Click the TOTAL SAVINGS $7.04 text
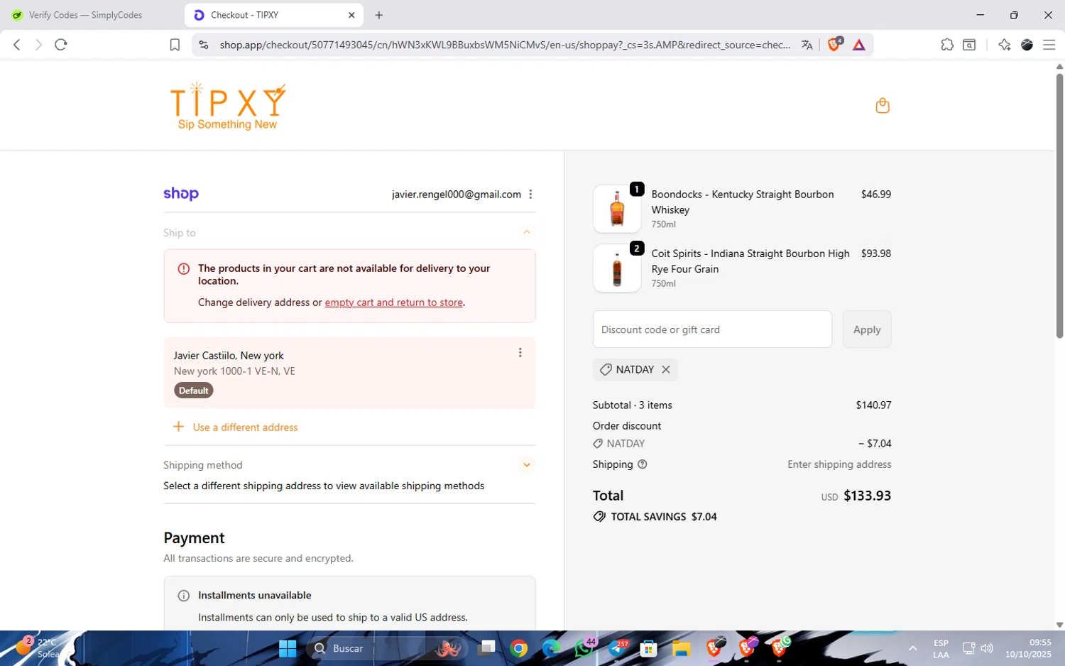This screenshot has height=666, width=1065. 664,517
